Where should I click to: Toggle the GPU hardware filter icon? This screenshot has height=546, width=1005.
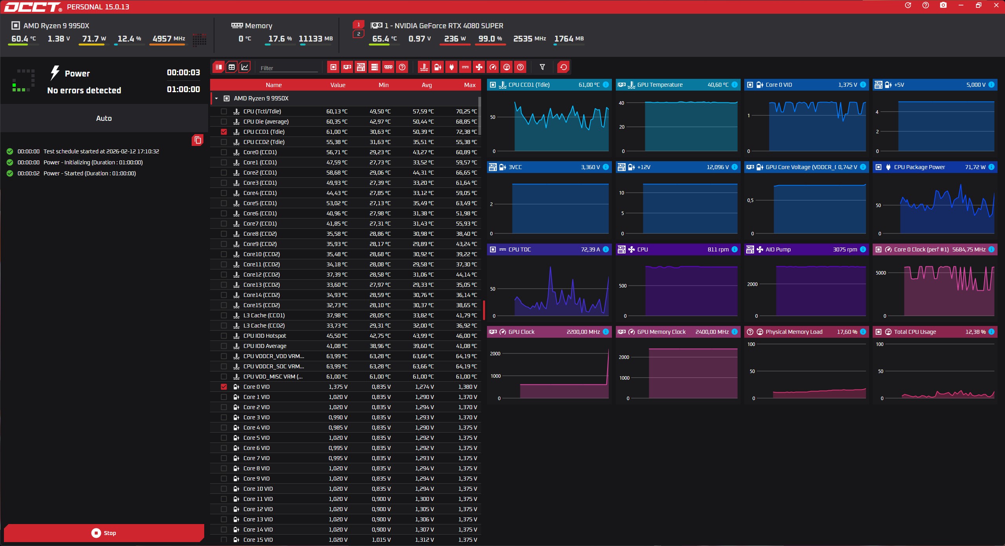(x=347, y=67)
